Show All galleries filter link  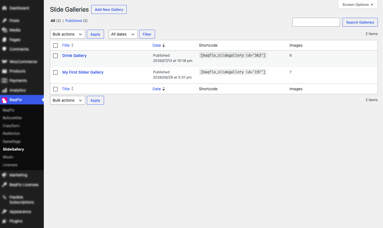53,21
